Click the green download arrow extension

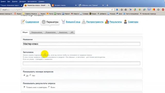pyautogui.click(x=140, y=10)
